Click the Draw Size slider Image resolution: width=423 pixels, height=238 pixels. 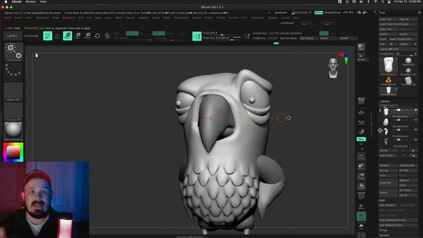point(222,38)
